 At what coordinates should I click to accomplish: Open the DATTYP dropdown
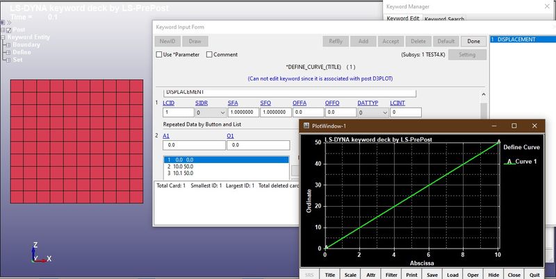tap(373, 112)
